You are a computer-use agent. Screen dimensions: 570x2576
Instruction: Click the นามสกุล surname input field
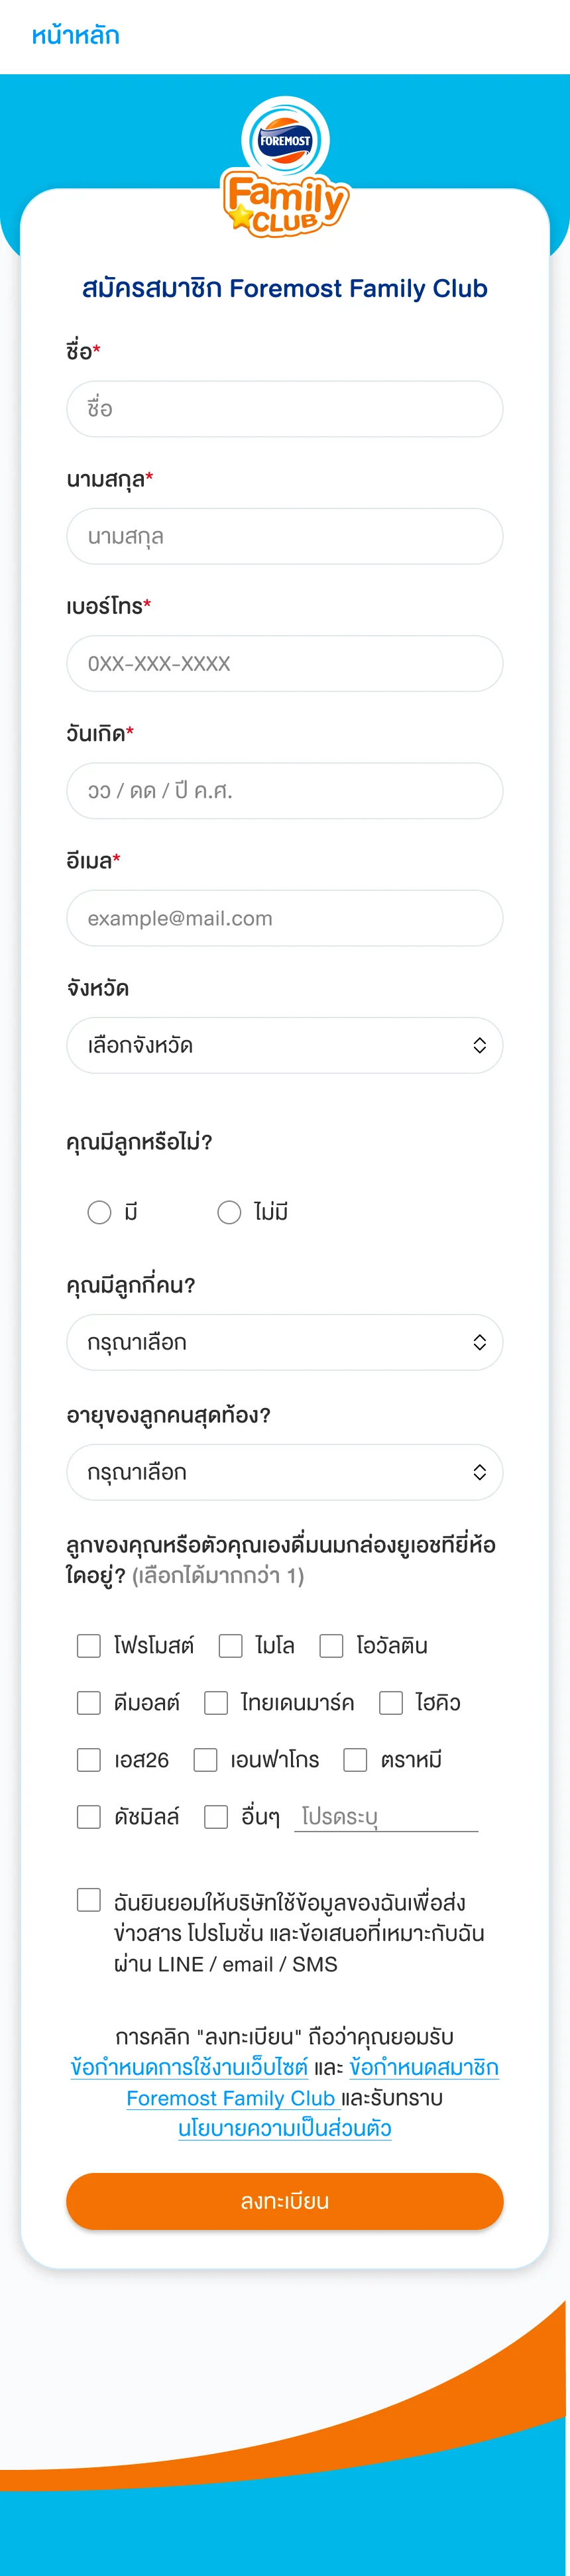(285, 536)
